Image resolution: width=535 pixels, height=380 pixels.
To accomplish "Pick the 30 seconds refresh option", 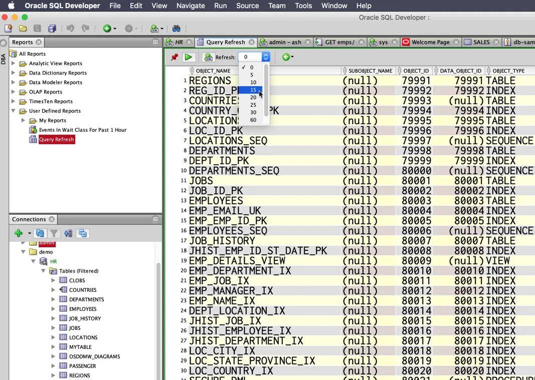I will 253,113.
